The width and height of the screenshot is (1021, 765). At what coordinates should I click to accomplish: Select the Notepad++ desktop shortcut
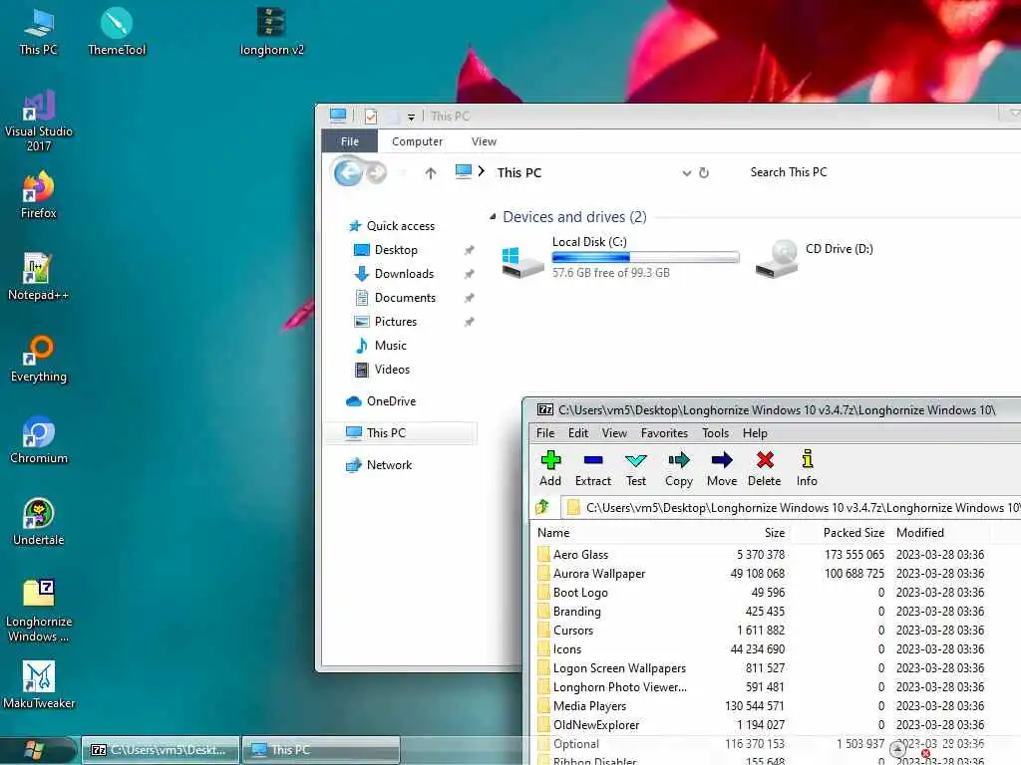(x=39, y=277)
